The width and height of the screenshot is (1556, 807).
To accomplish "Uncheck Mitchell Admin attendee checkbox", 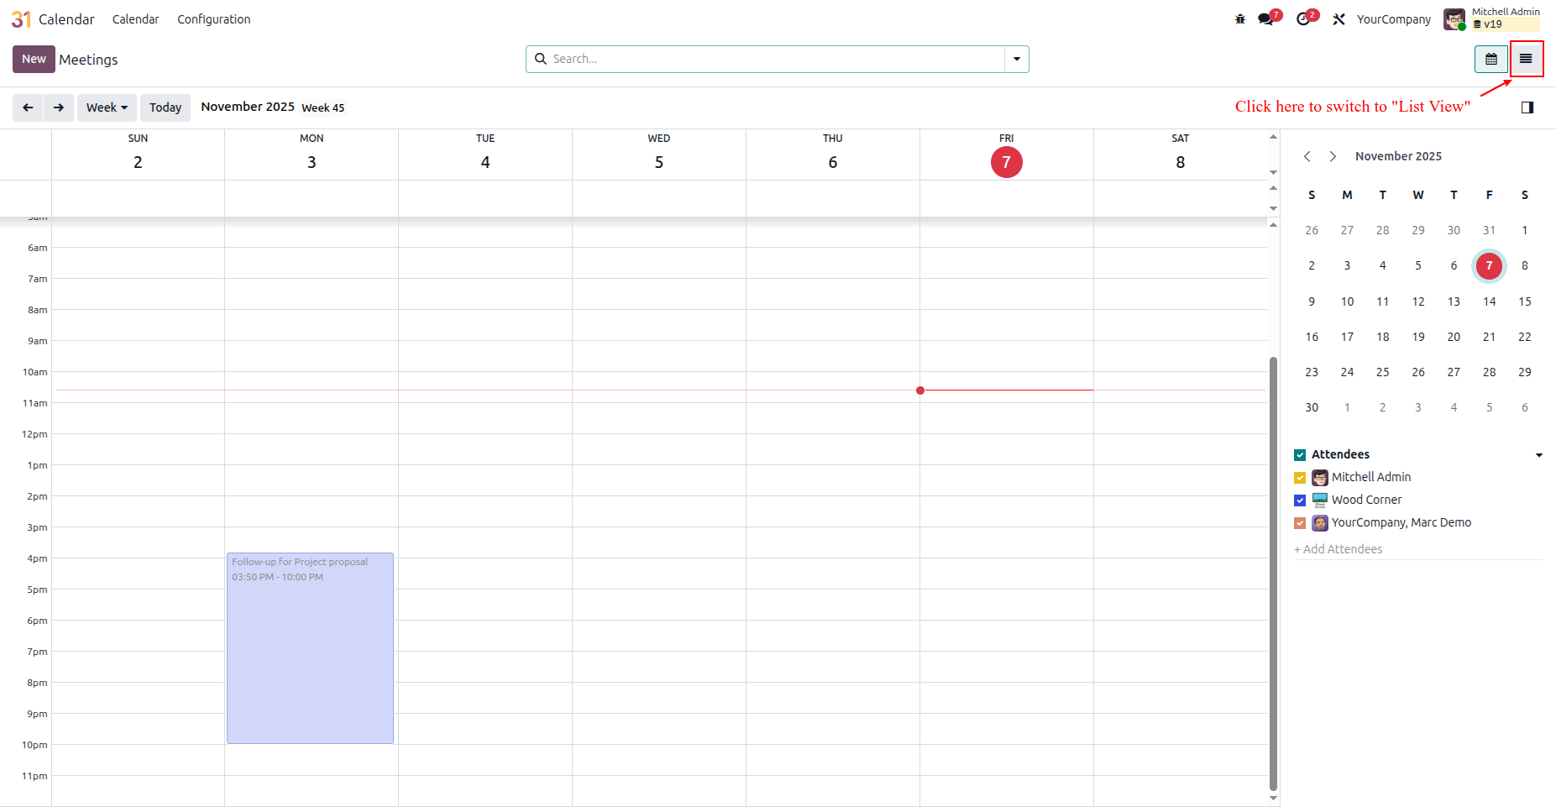I will click(x=1300, y=478).
